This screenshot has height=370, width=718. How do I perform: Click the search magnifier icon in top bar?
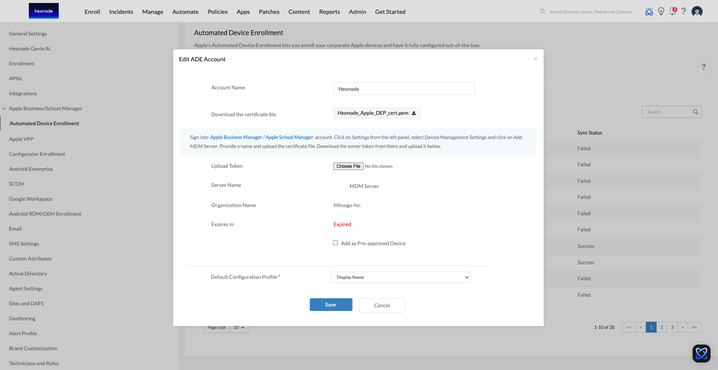tap(543, 12)
